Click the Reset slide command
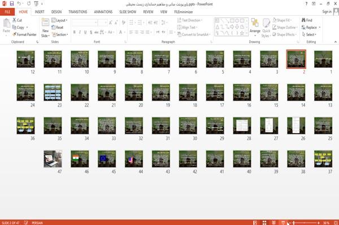Image resolution: width=339 pixels, height=225 pixels. pos(58,28)
